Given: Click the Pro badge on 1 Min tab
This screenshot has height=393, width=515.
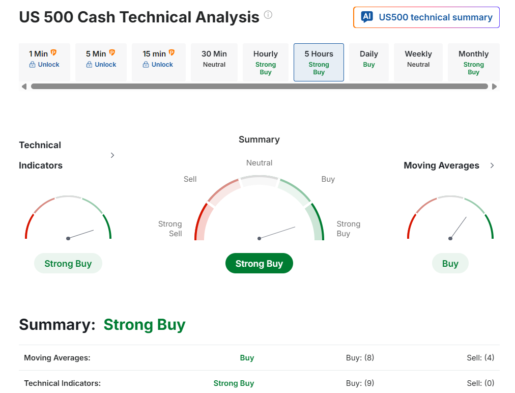Looking at the screenshot, I should (53, 53).
